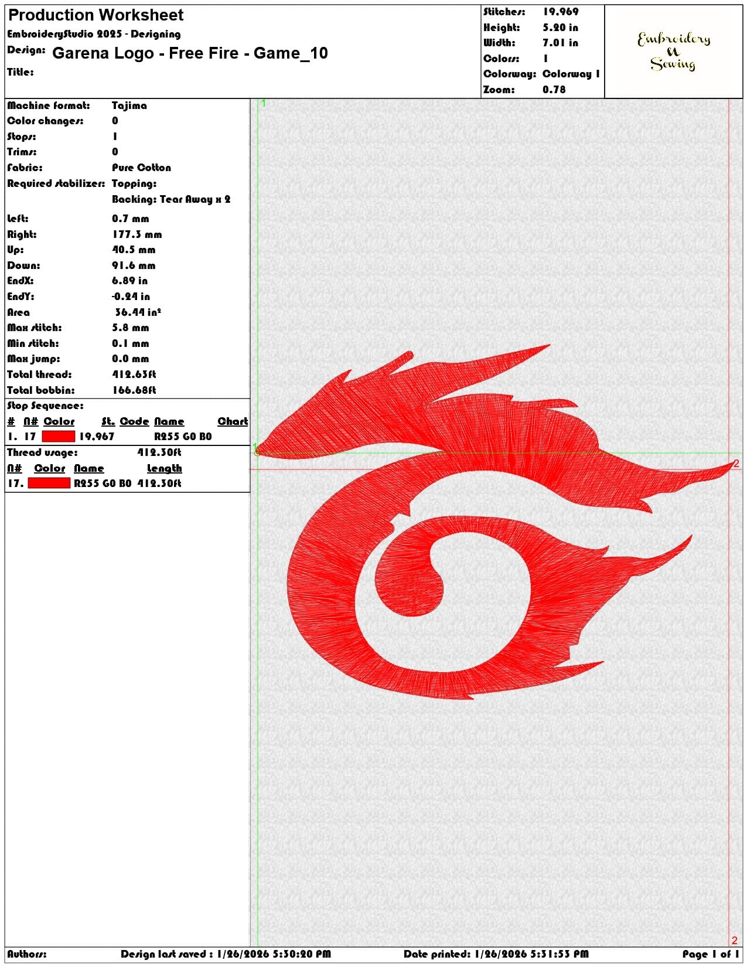Click the red swatch in the Stop Sequence row
This screenshot has height=967, width=747.
(59, 437)
